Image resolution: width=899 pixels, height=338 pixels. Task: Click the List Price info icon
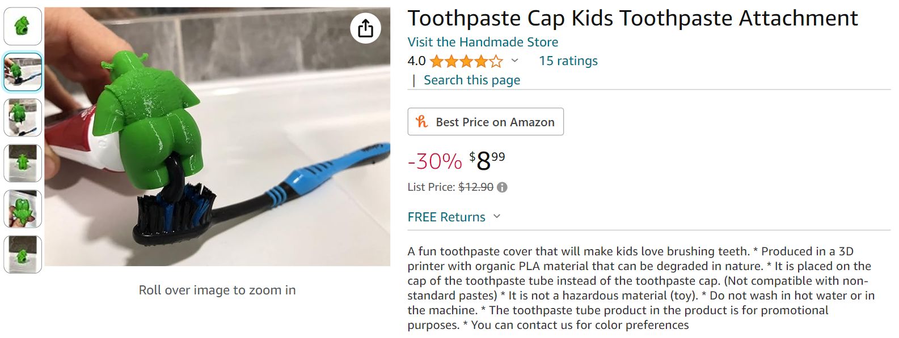pyautogui.click(x=502, y=187)
